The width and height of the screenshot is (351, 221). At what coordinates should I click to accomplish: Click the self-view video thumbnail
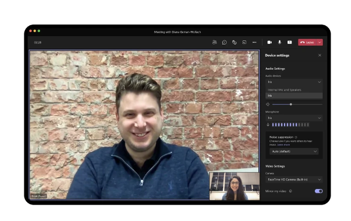pyautogui.click(x=235, y=186)
